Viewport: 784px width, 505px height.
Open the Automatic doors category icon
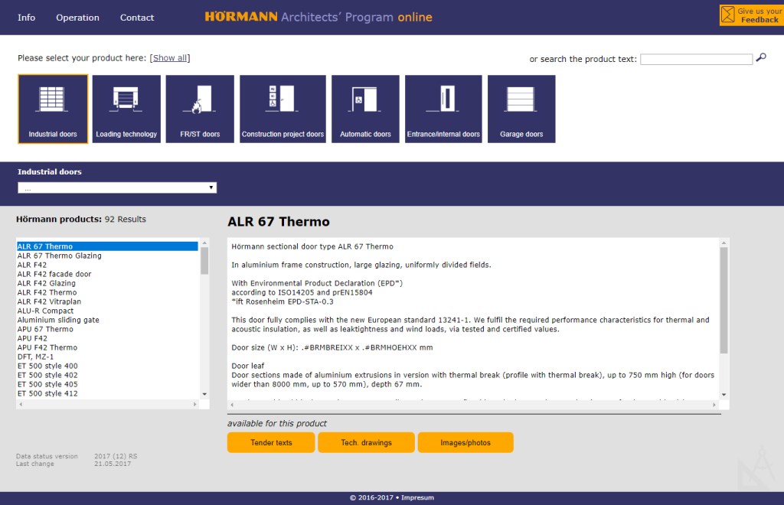[x=365, y=109]
